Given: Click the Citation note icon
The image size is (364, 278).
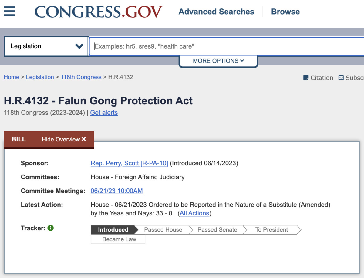Looking at the screenshot, I should pyautogui.click(x=306, y=78).
